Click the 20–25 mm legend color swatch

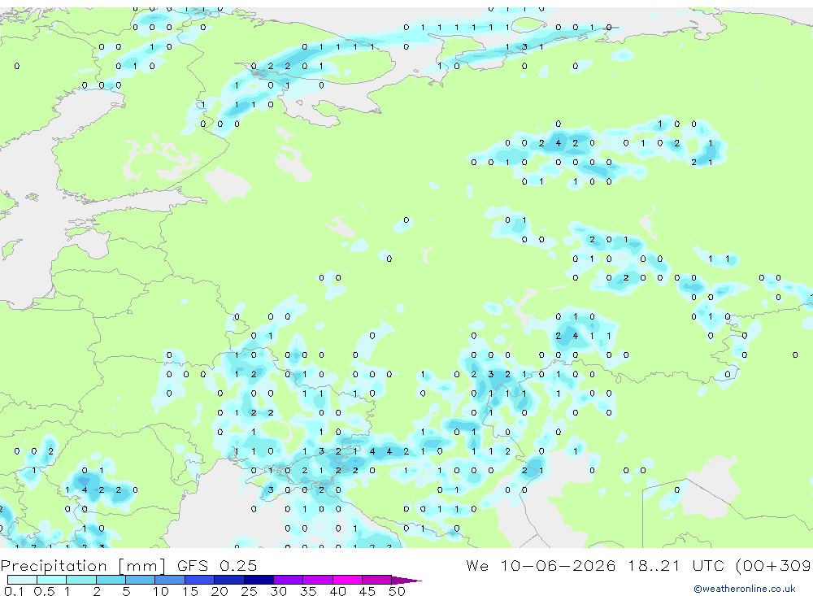[x=229, y=580]
